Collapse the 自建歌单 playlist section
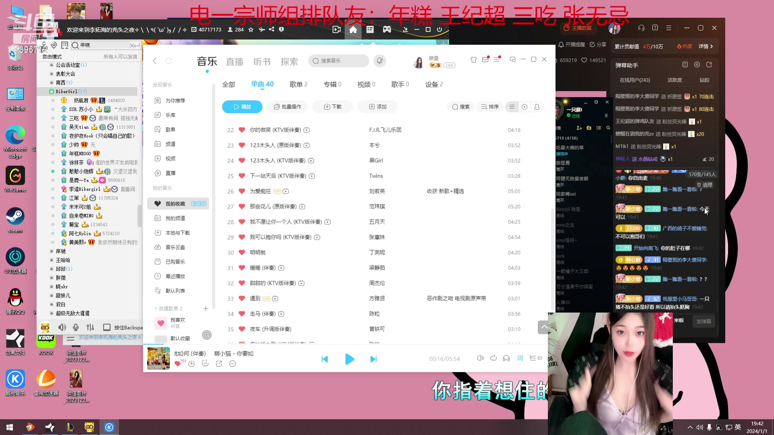The height and width of the screenshot is (435, 774). pos(156,308)
